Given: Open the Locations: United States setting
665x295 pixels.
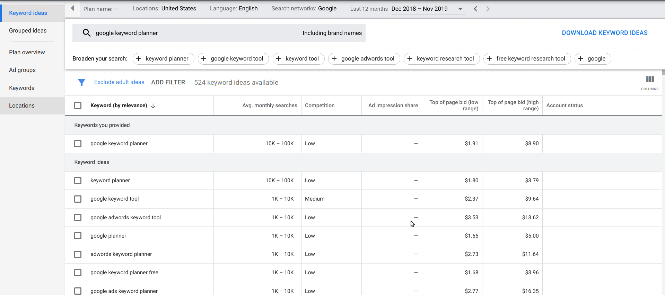Looking at the screenshot, I should (x=164, y=8).
